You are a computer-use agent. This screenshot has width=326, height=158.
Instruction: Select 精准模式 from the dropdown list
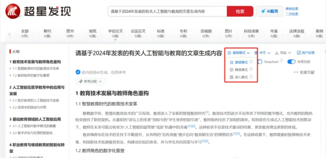[x=241, y=70]
